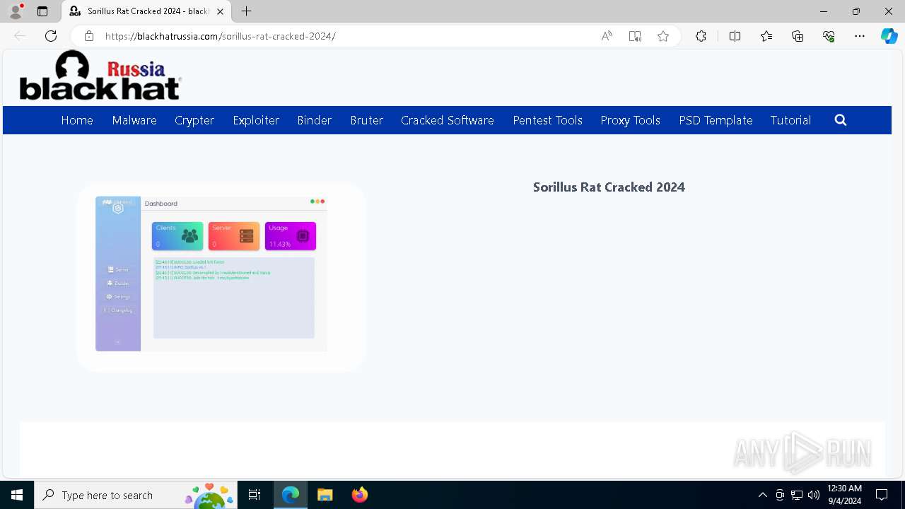Open the Binder menu item

coord(314,120)
